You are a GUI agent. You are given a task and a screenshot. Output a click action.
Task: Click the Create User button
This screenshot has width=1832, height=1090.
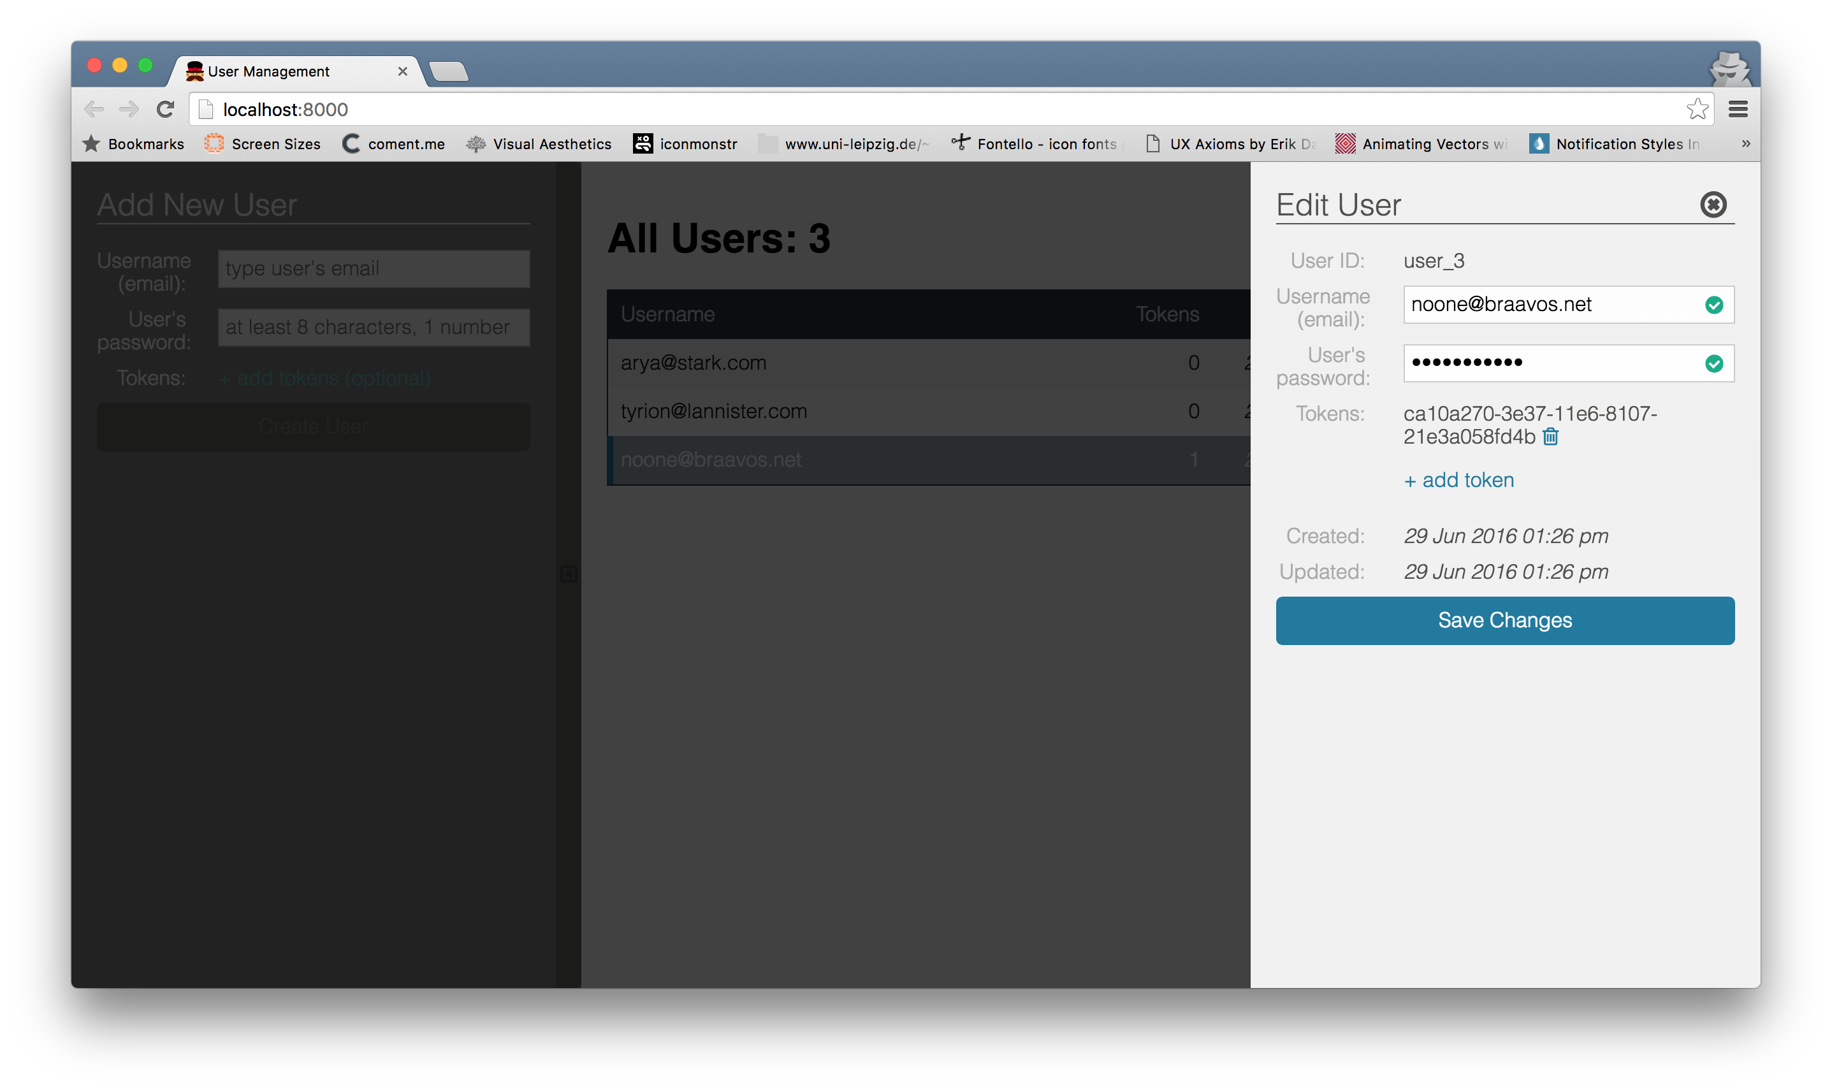click(314, 426)
